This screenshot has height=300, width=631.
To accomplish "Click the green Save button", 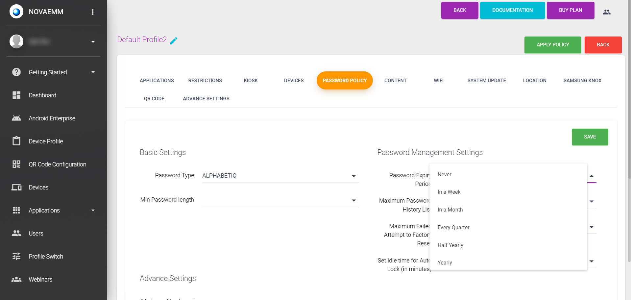I will [x=590, y=137].
